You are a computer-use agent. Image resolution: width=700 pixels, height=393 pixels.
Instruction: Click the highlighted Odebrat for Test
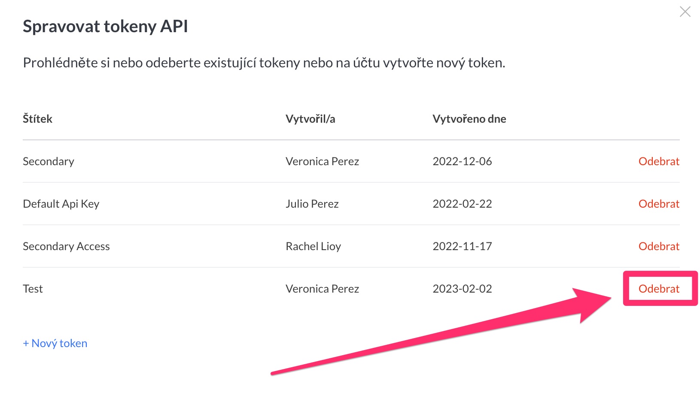click(x=659, y=289)
